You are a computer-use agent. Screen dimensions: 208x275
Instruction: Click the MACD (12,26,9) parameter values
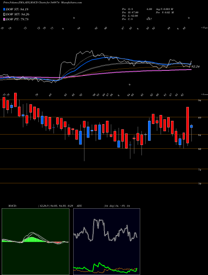coord(57,206)
